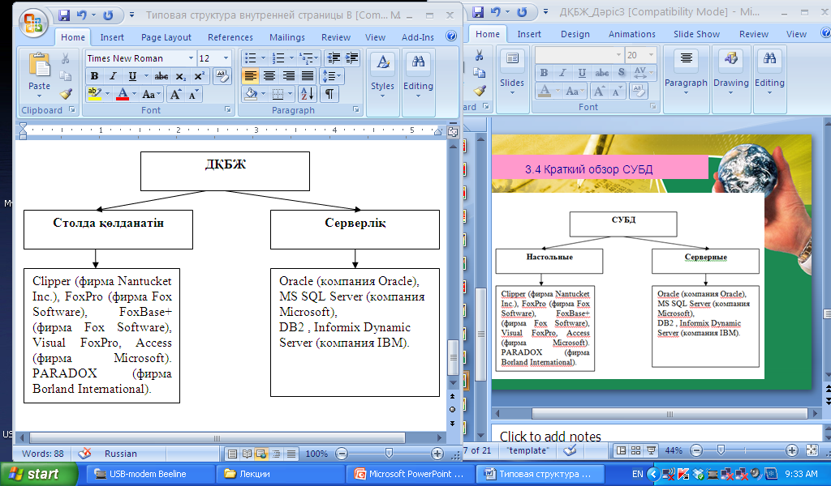This screenshot has width=831, height=486.
Task: Click the Windows start button
Action: pyautogui.click(x=37, y=474)
